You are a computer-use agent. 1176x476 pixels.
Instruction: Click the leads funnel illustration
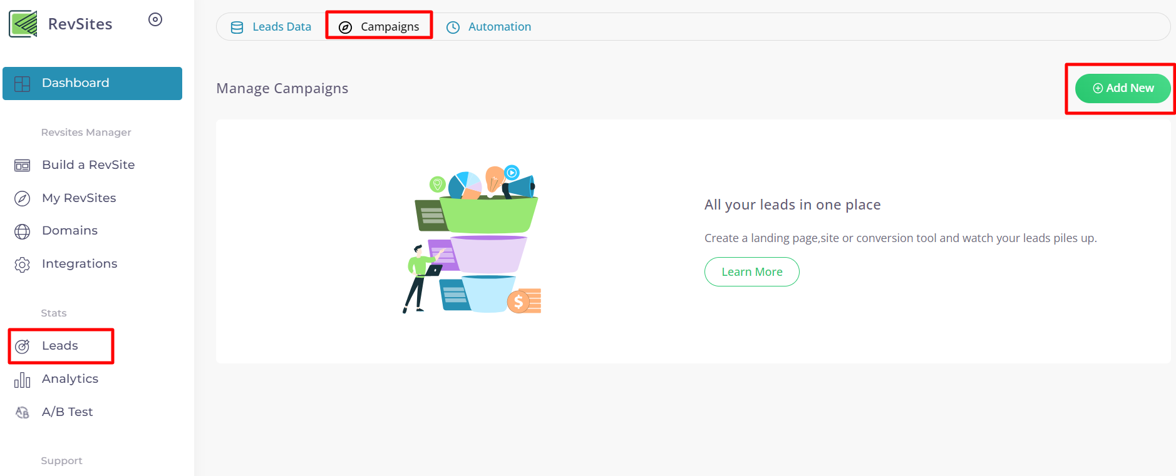pyautogui.click(x=472, y=239)
